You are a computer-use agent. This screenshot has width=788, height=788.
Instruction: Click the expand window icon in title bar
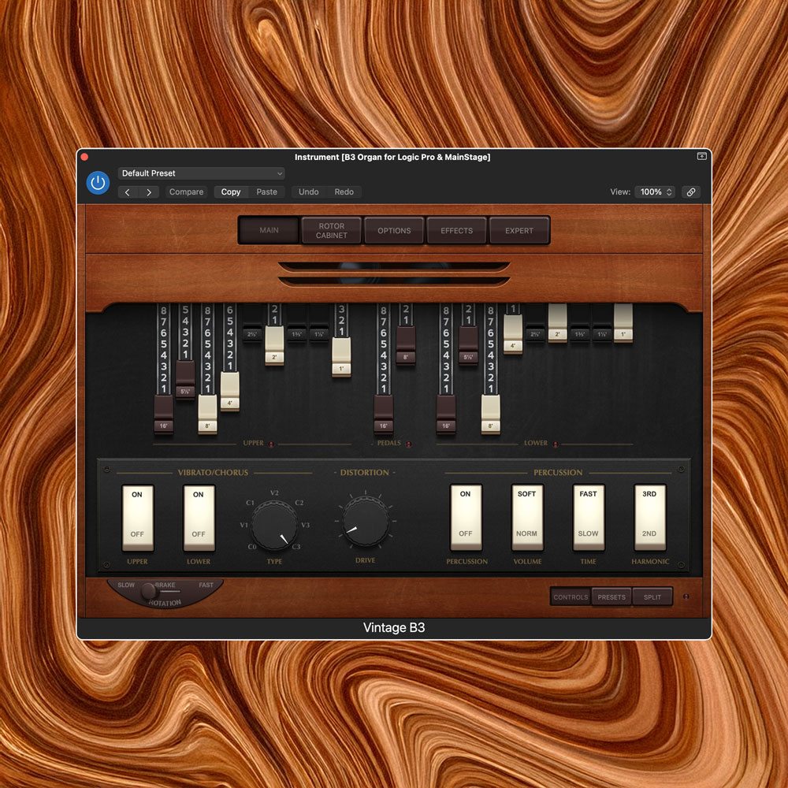[x=701, y=157]
